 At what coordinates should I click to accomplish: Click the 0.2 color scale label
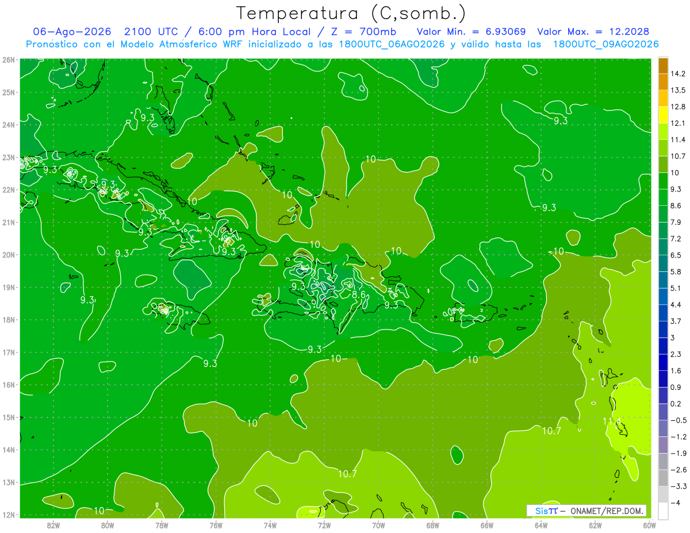tap(676, 404)
